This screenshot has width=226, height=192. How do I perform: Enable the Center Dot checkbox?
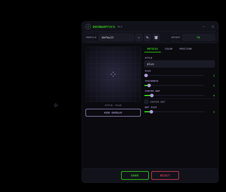coord(146,102)
